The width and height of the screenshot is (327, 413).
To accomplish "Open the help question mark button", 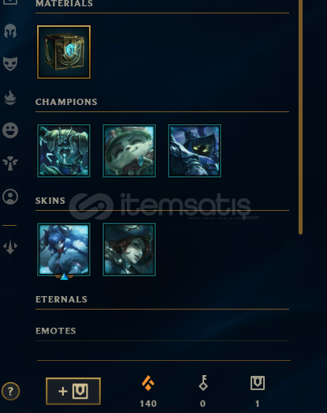I will pos(10,391).
